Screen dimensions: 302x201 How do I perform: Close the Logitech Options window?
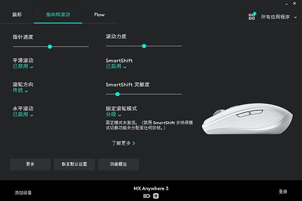pyautogui.click(x=294, y=3)
